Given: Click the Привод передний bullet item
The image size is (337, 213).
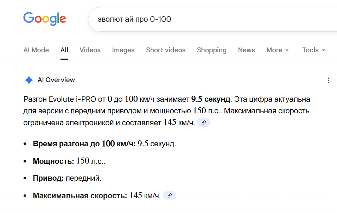Looking at the screenshot, I should (x=67, y=178).
